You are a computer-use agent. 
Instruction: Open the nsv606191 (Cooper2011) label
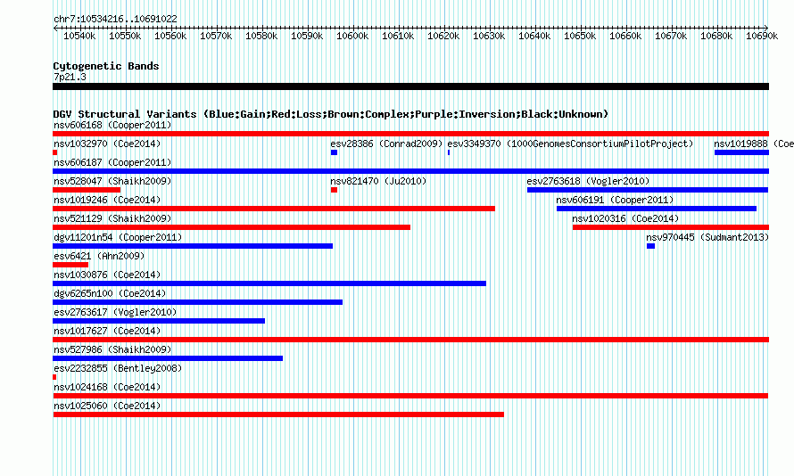pos(615,200)
